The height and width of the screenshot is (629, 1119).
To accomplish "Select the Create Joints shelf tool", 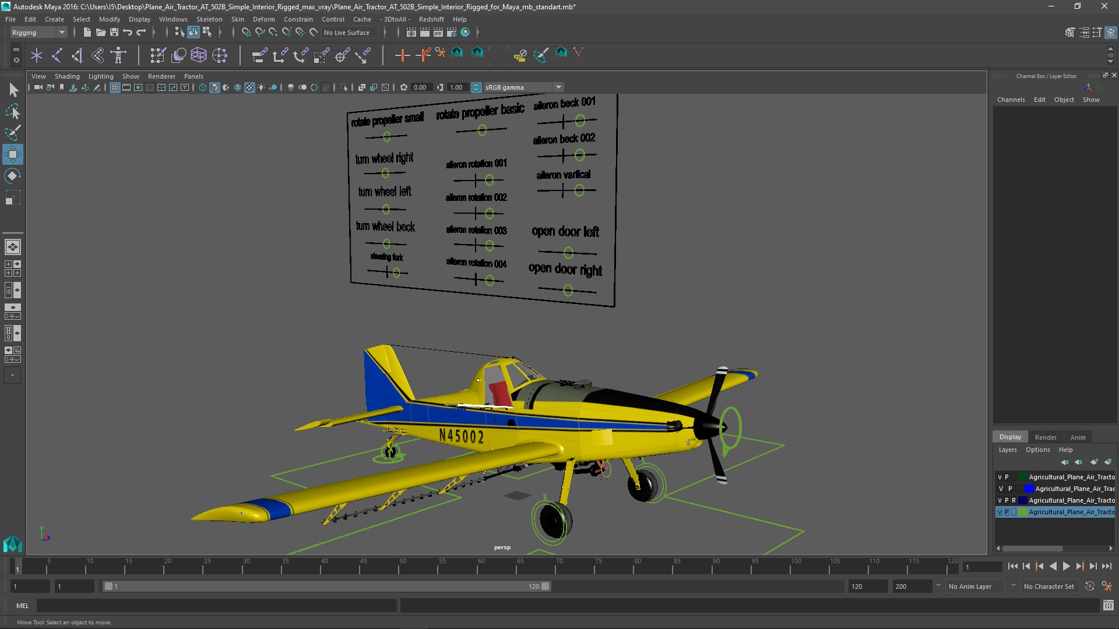I will pos(57,55).
